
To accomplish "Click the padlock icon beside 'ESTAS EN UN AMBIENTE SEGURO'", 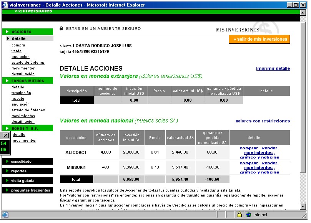I will point(62,28).
